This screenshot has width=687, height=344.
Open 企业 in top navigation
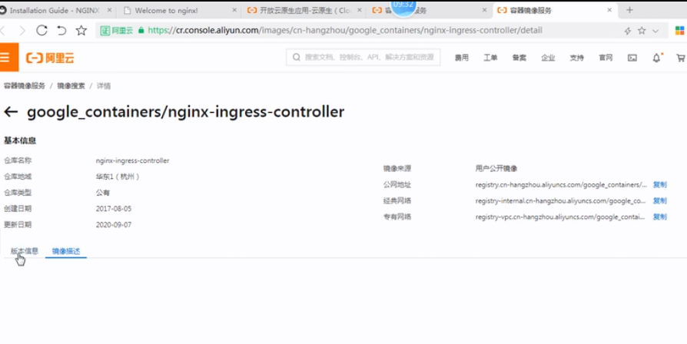tap(548, 58)
